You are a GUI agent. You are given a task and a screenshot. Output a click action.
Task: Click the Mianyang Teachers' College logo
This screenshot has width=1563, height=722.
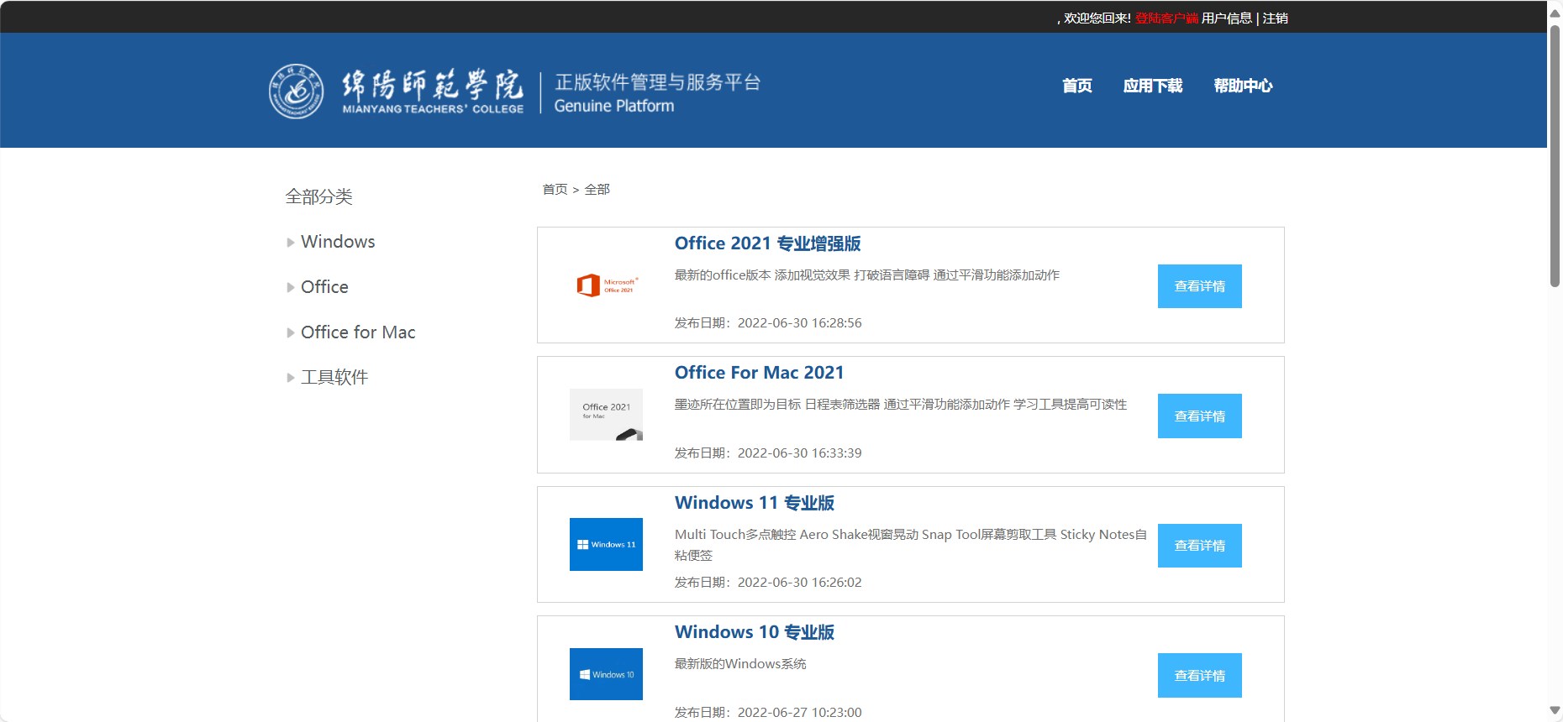coord(396,92)
